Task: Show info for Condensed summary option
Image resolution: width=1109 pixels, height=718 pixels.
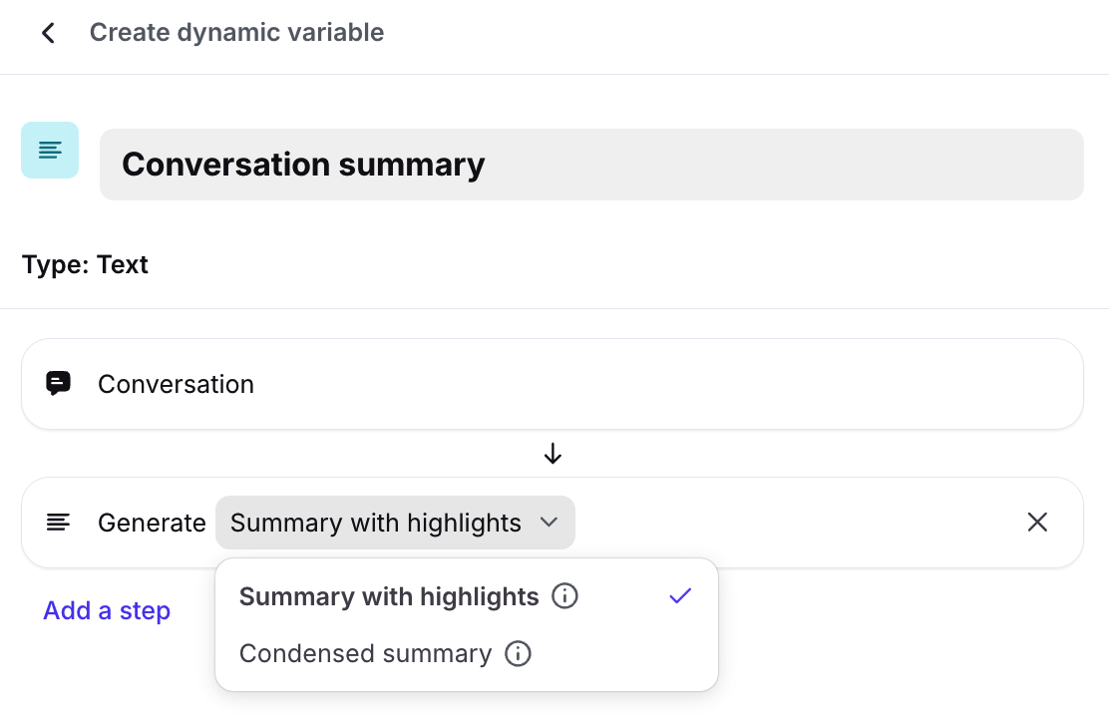Action: 518,654
